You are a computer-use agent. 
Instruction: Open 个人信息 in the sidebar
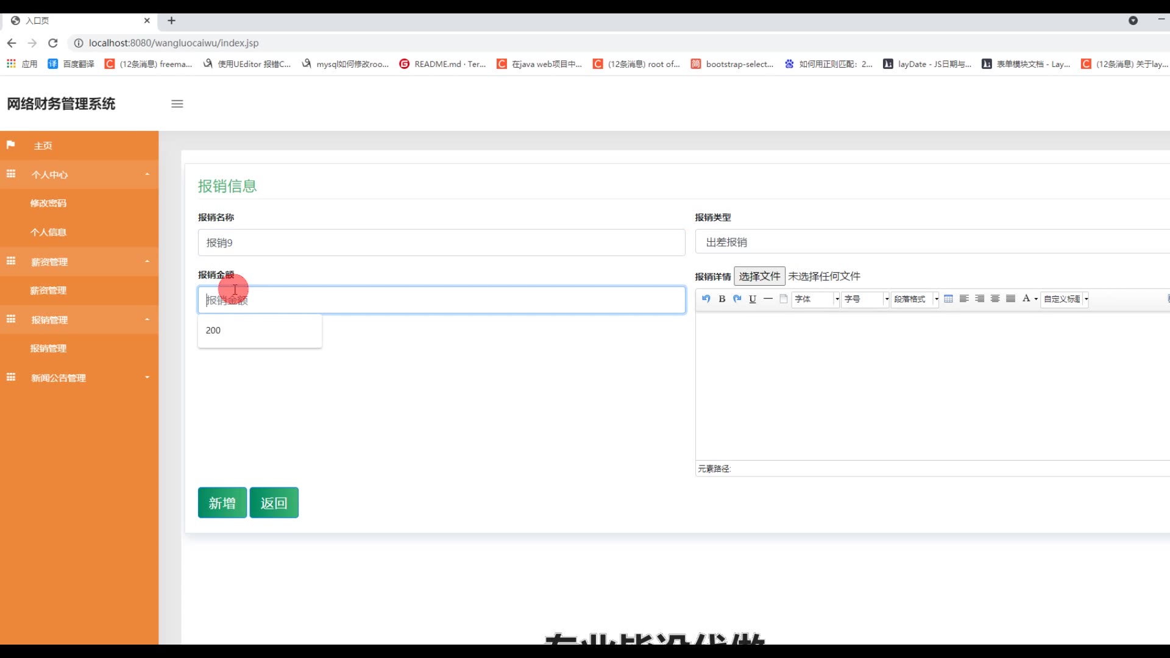point(48,232)
